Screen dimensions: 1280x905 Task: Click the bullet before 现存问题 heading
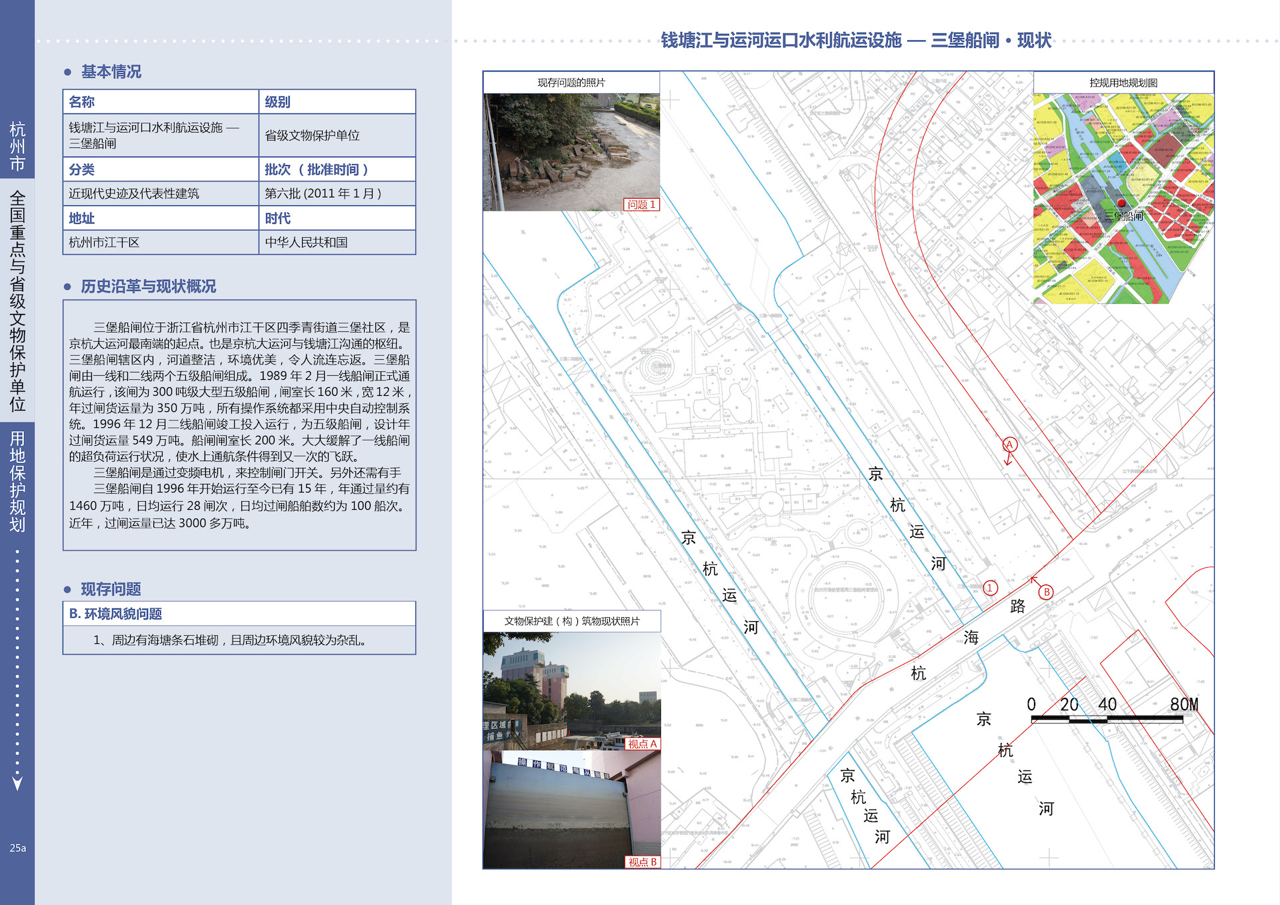pyautogui.click(x=67, y=589)
